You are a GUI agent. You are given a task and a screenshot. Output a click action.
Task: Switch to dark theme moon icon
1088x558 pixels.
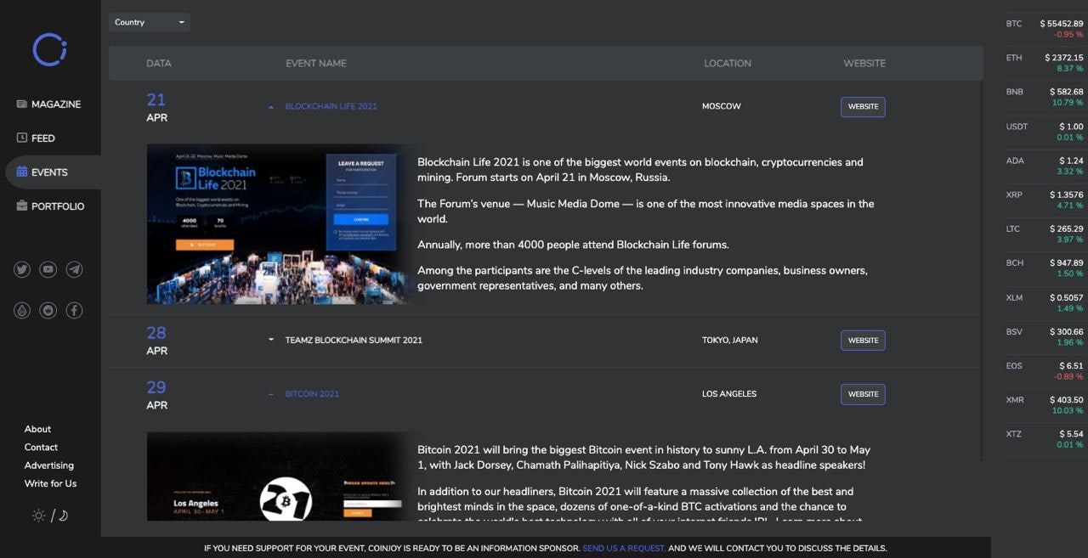[x=63, y=516]
